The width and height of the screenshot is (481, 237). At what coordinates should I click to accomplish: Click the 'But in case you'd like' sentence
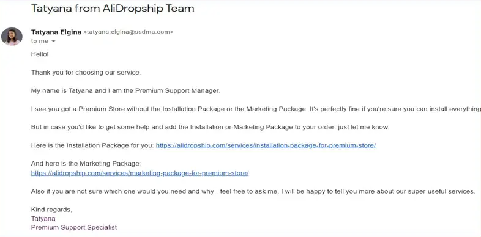point(210,128)
